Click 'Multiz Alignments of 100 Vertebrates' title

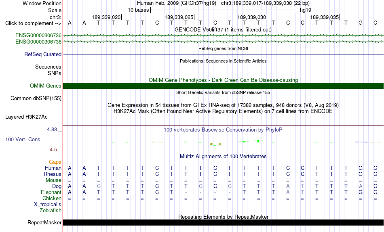223,156
